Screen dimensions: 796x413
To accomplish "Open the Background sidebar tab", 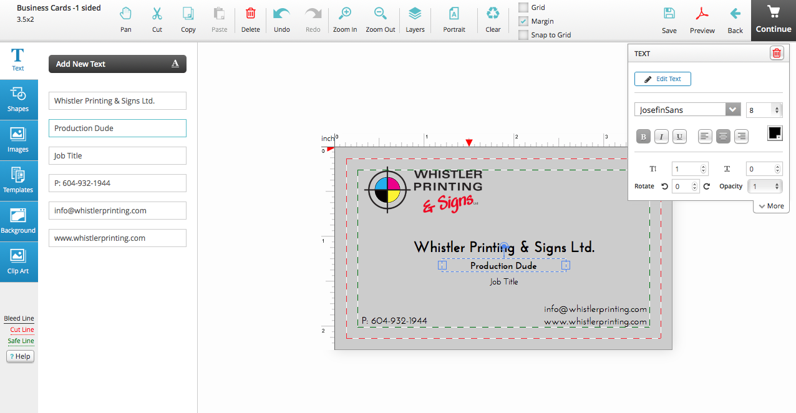I will click(x=19, y=221).
